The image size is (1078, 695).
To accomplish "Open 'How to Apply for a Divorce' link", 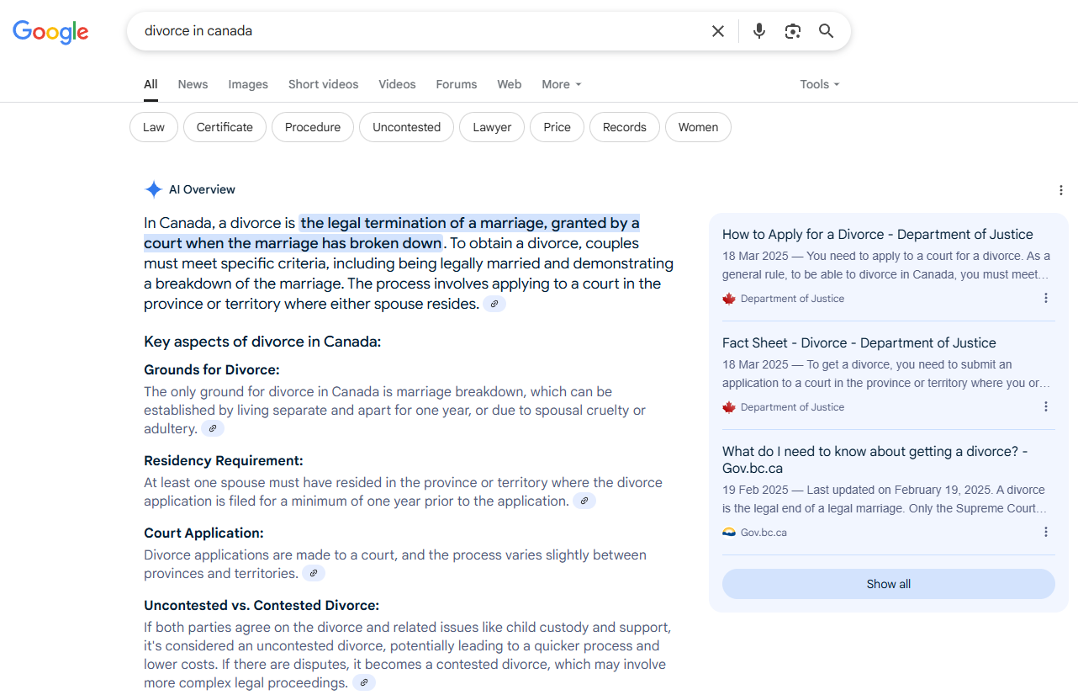I will click(x=878, y=235).
